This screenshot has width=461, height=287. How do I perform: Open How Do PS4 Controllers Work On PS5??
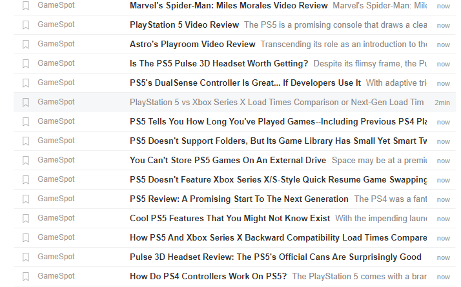208,277
